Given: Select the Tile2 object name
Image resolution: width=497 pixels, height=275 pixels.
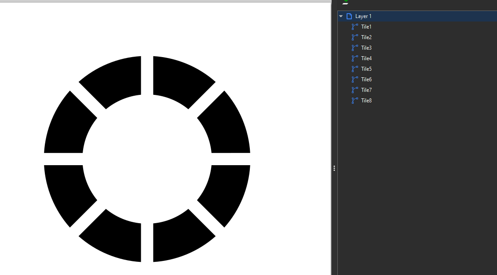Looking at the screenshot, I should click(x=366, y=37).
